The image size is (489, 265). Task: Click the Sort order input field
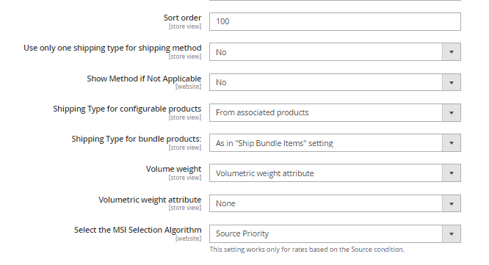tap(335, 21)
